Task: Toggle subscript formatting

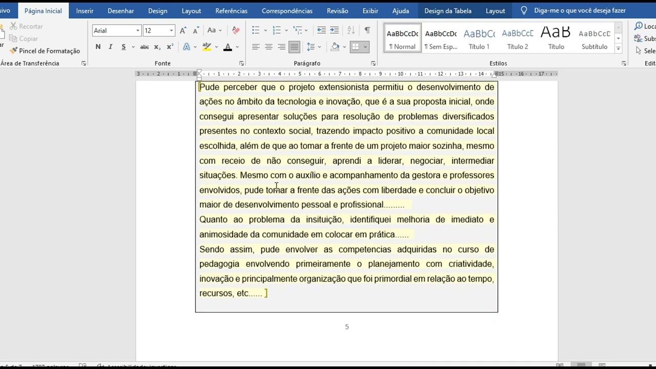Action: pos(157,47)
